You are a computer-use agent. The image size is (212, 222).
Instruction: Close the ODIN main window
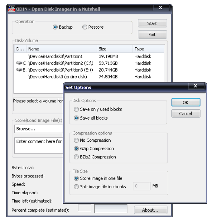(161, 7)
